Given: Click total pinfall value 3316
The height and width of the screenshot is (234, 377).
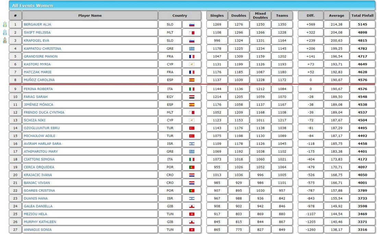Looking at the screenshot, I should coord(362,230).
